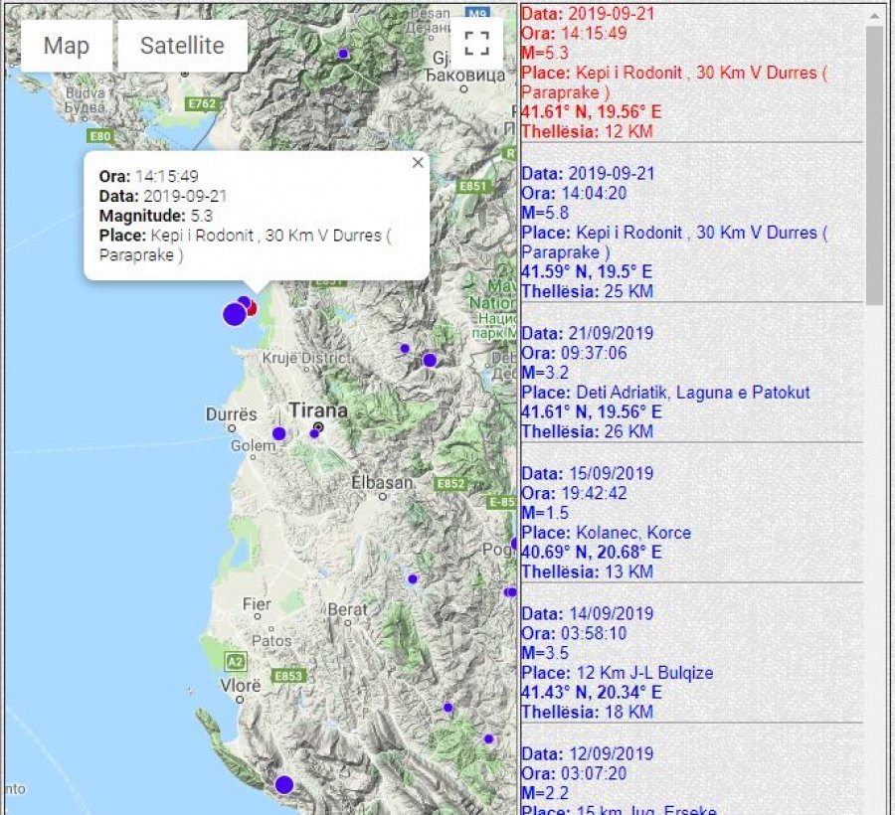Click the E80 road badge near Budva

tap(100, 136)
